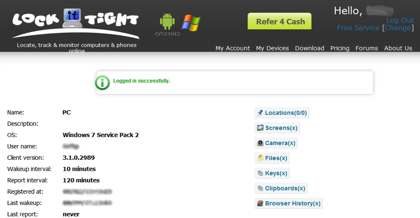Log Out of the account
Viewport: 420px width, 218px height.
point(400,20)
